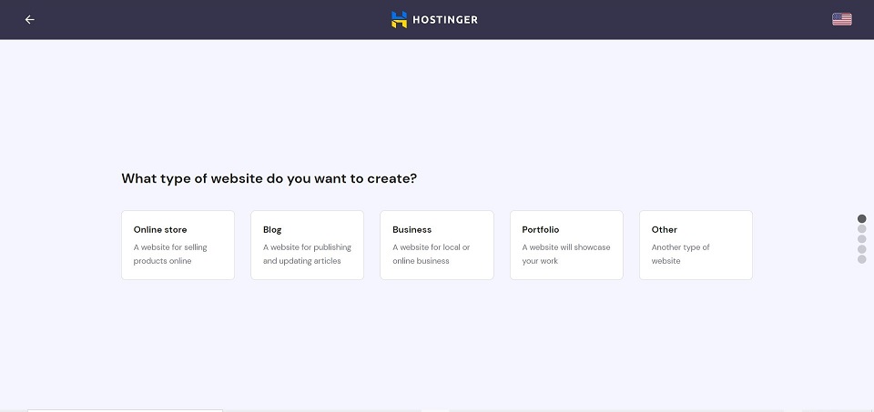
Task: Click 'A website for selling products online' text
Action: (x=170, y=254)
